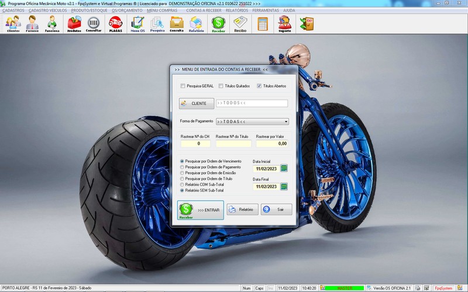Open the MENU COMPRAS menu

tap(162, 11)
